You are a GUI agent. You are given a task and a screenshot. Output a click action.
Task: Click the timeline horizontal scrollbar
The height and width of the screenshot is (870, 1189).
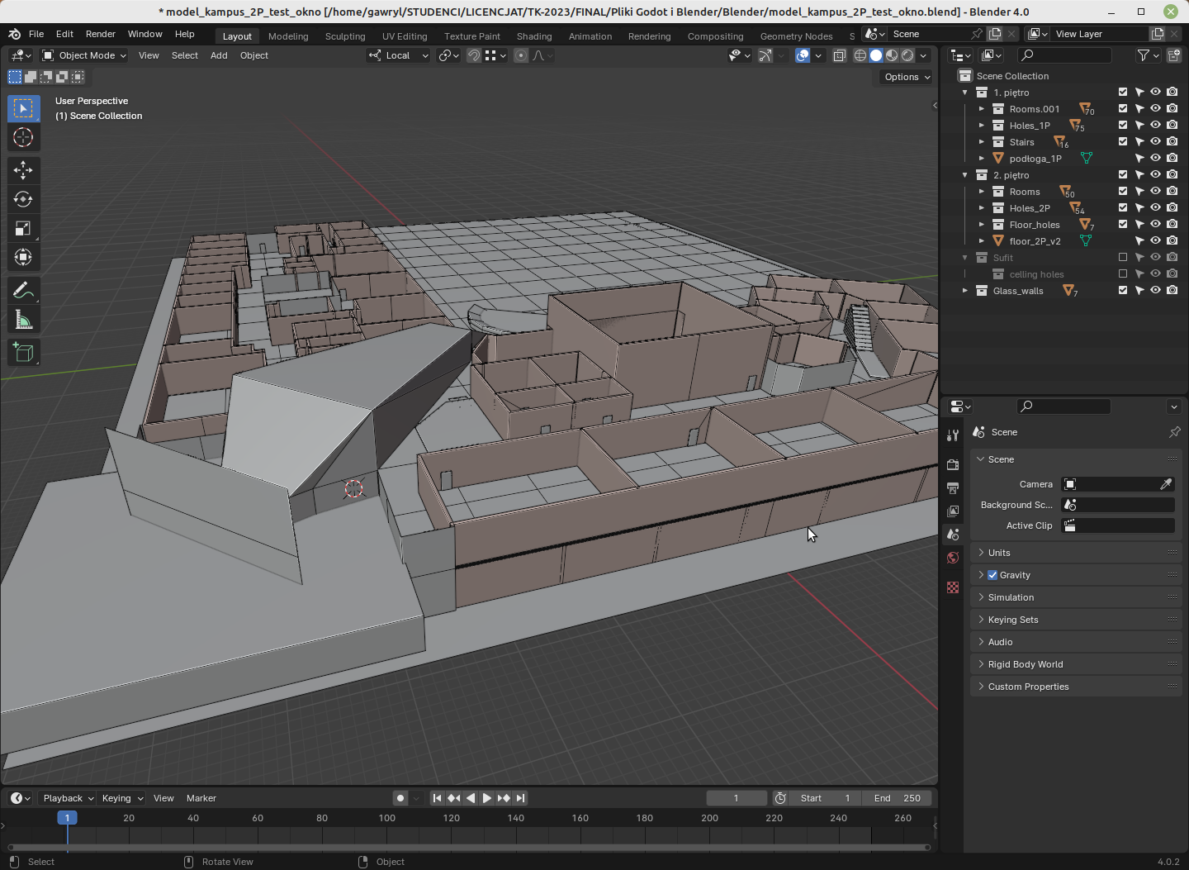[469, 847]
